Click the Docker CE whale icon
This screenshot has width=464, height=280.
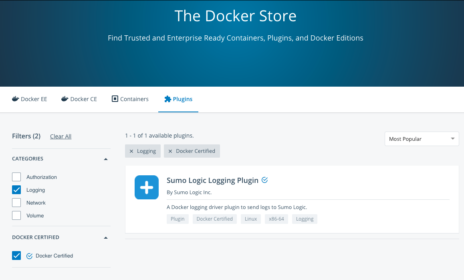click(x=65, y=99)
